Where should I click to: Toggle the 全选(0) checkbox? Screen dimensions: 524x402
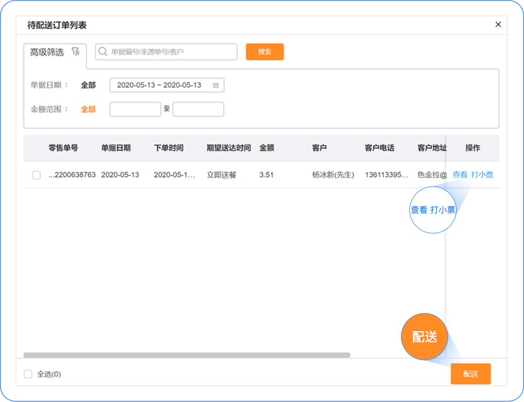coord(28,374)
